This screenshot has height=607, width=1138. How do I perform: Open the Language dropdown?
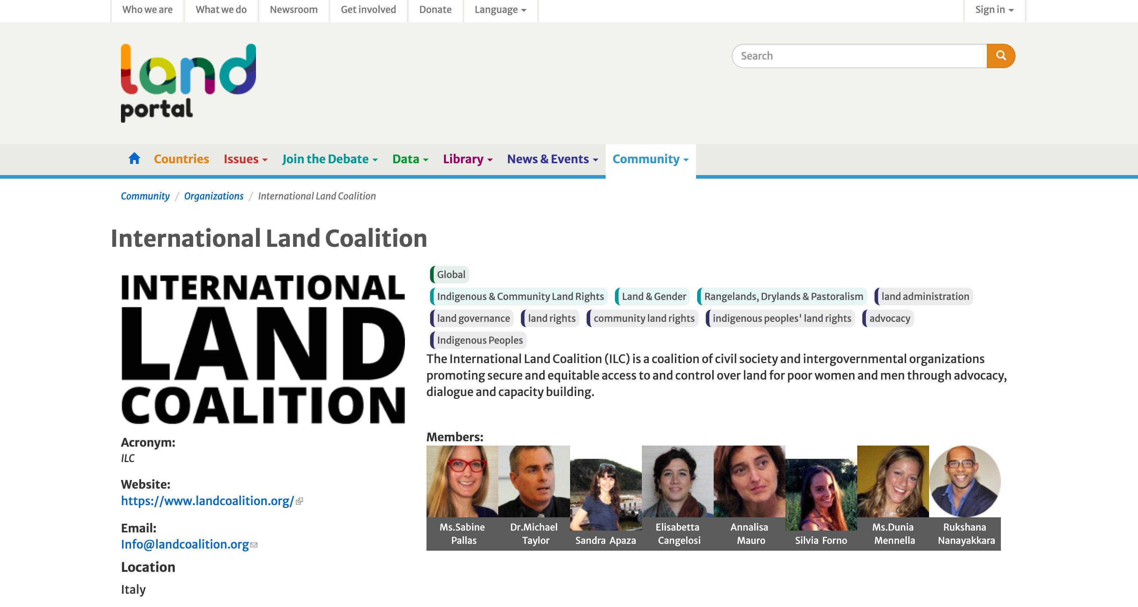(500, 10)
